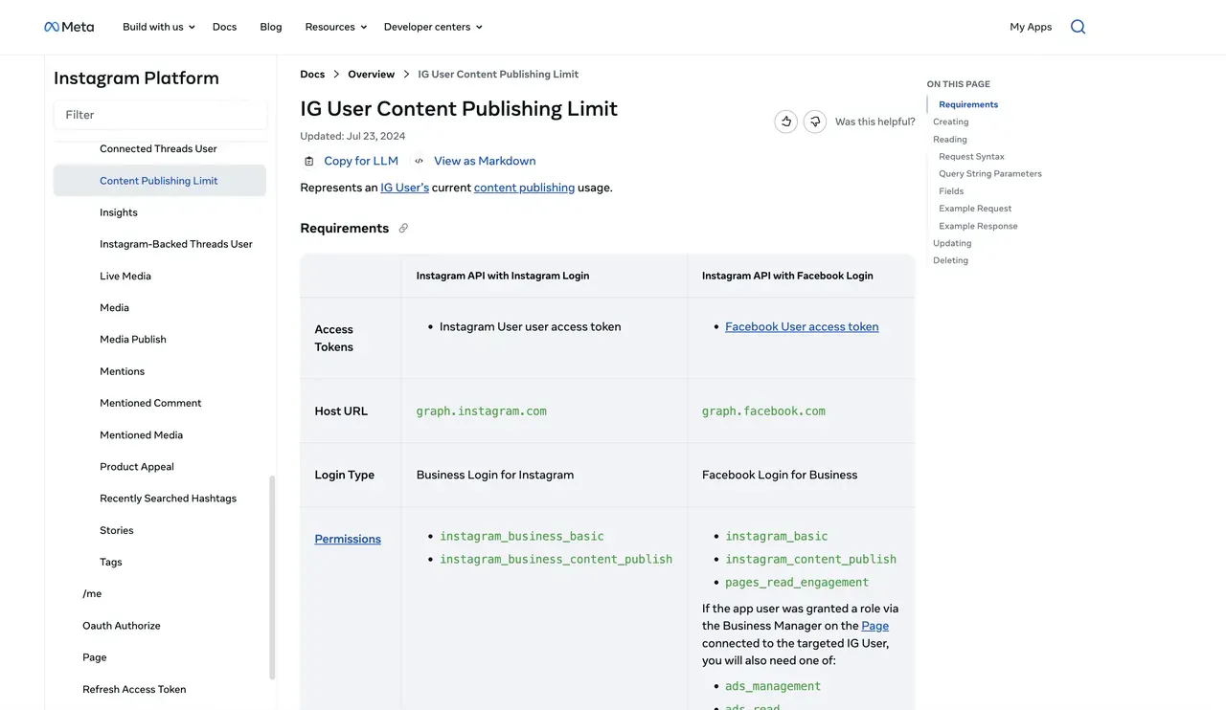Jump to Updating section
The height and width of the screenshot is (710, 1226).
point(952,243)
